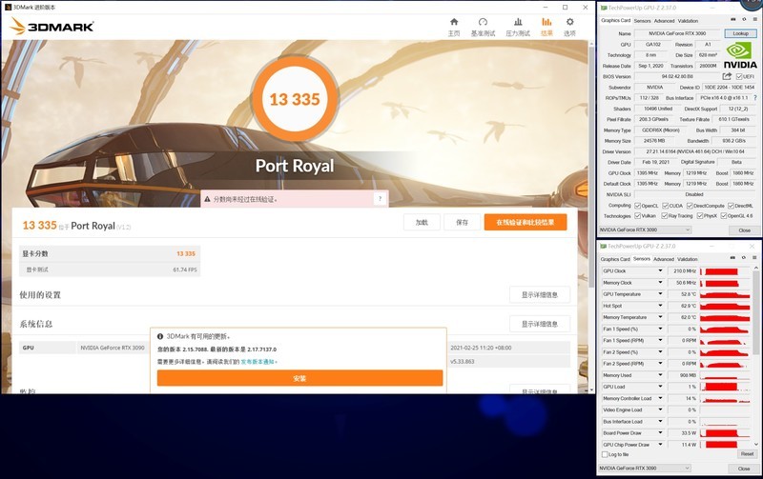Open the hamburger menu in top GPU-Z window
The width and height of the screenshot is (763, 479).
point(755,19)
